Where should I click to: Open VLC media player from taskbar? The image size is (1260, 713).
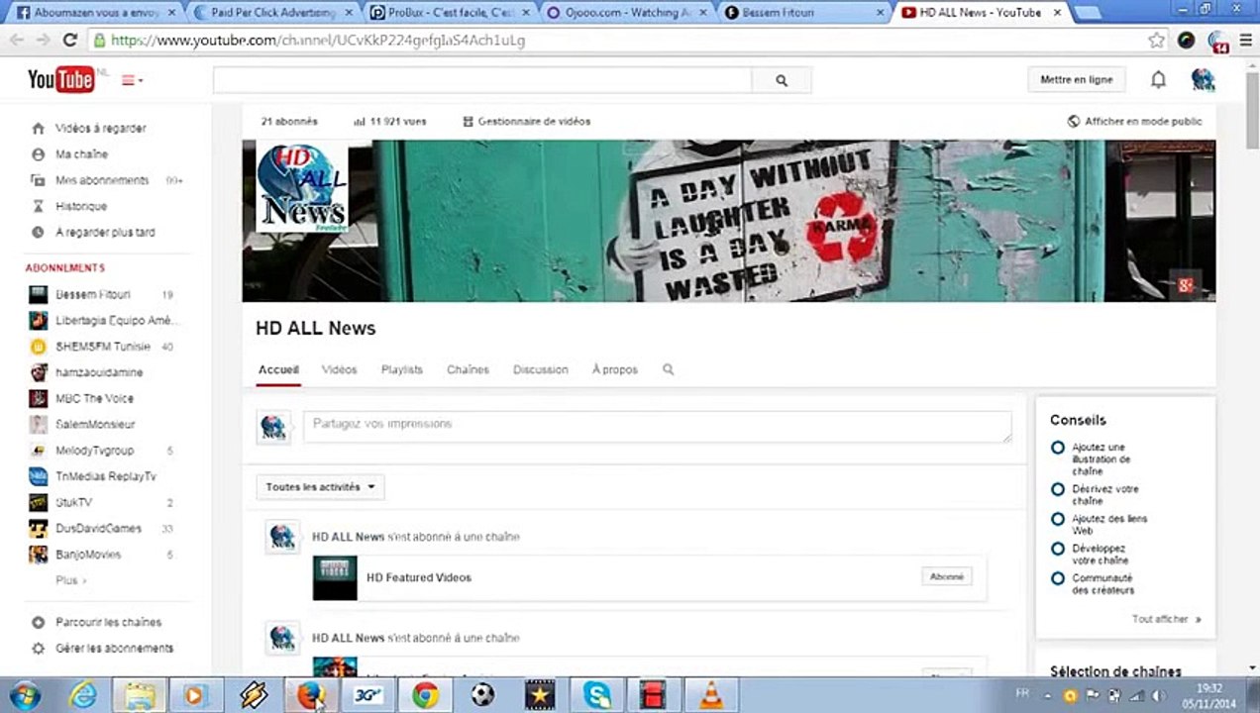point(710,695)
